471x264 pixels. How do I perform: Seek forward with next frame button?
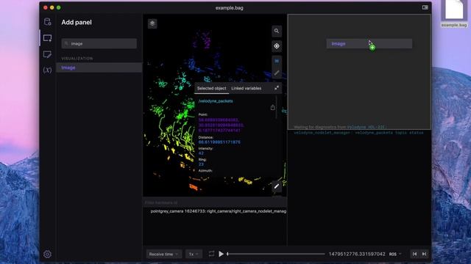pyautogui.click(x=424, y=254)
